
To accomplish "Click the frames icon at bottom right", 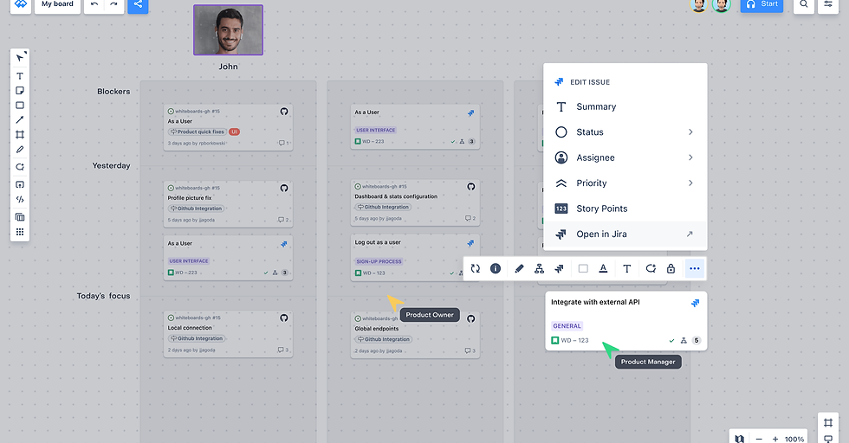I will tap(828, 422).
